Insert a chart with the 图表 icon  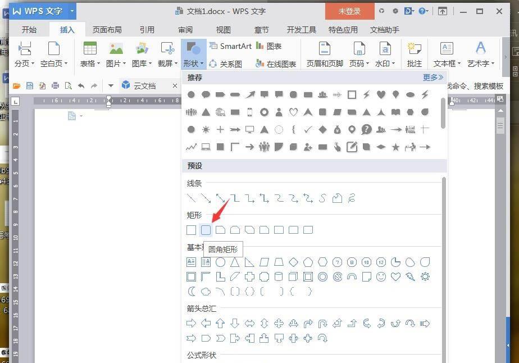274,46
